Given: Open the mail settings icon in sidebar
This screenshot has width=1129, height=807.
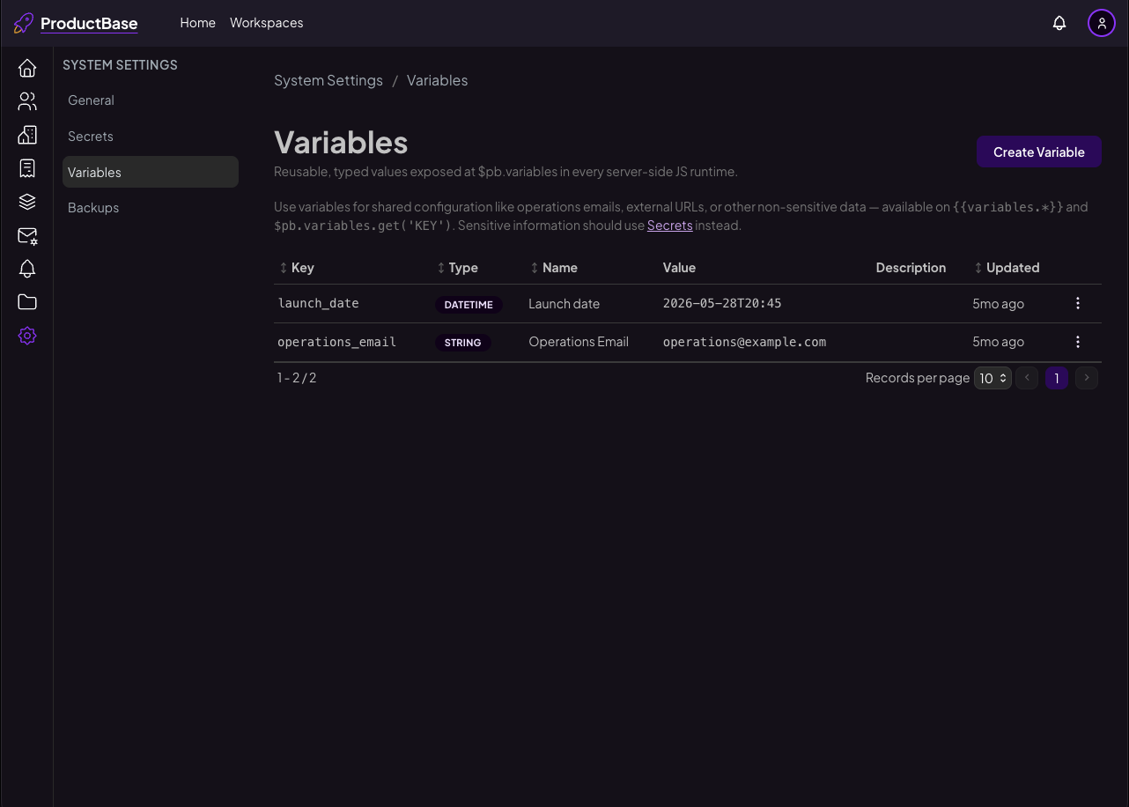Looking at the screenshot, I should point(27,235).
